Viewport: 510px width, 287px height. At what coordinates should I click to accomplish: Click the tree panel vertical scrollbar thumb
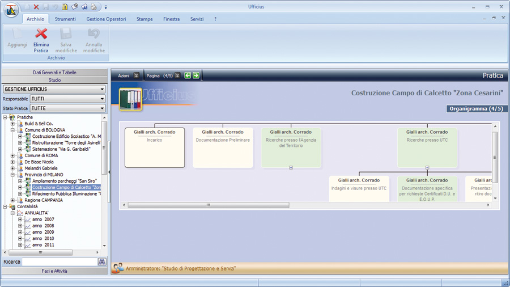click(x=104, y=148)
